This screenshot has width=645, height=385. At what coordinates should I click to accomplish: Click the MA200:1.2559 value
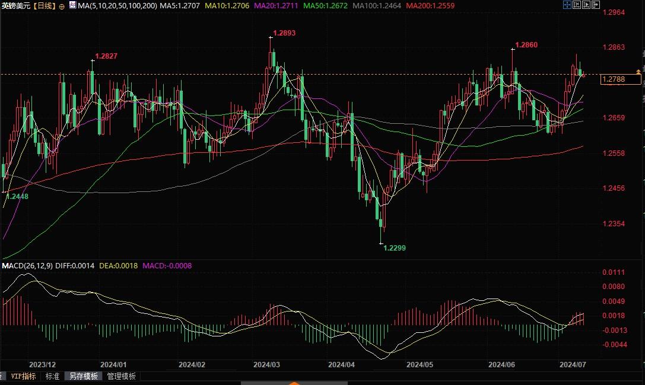pyautogui.click(x=430, y=6)
